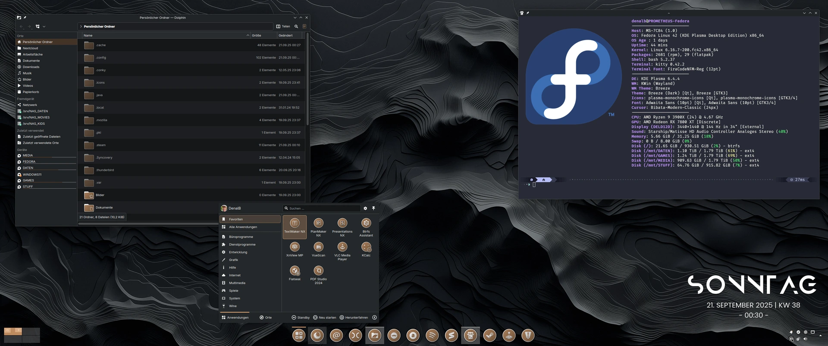Open the view mode dropdown arrow in Dolphin
828x346 pixels.
44,27
